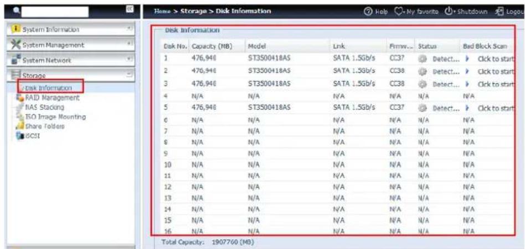Click disk 2 status gear icon
This screenshot has width=525, height=249.
[423, 71]
